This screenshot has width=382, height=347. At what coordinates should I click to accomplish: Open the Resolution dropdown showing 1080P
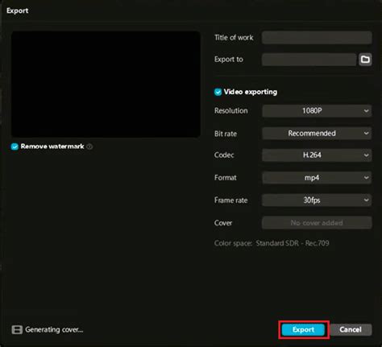(317, 111)
